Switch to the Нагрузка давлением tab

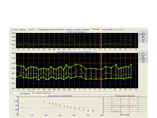click(x=78, y=30)
